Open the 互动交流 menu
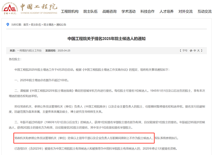The height and width of the screenshot is (155, 213). pos(204,11)
